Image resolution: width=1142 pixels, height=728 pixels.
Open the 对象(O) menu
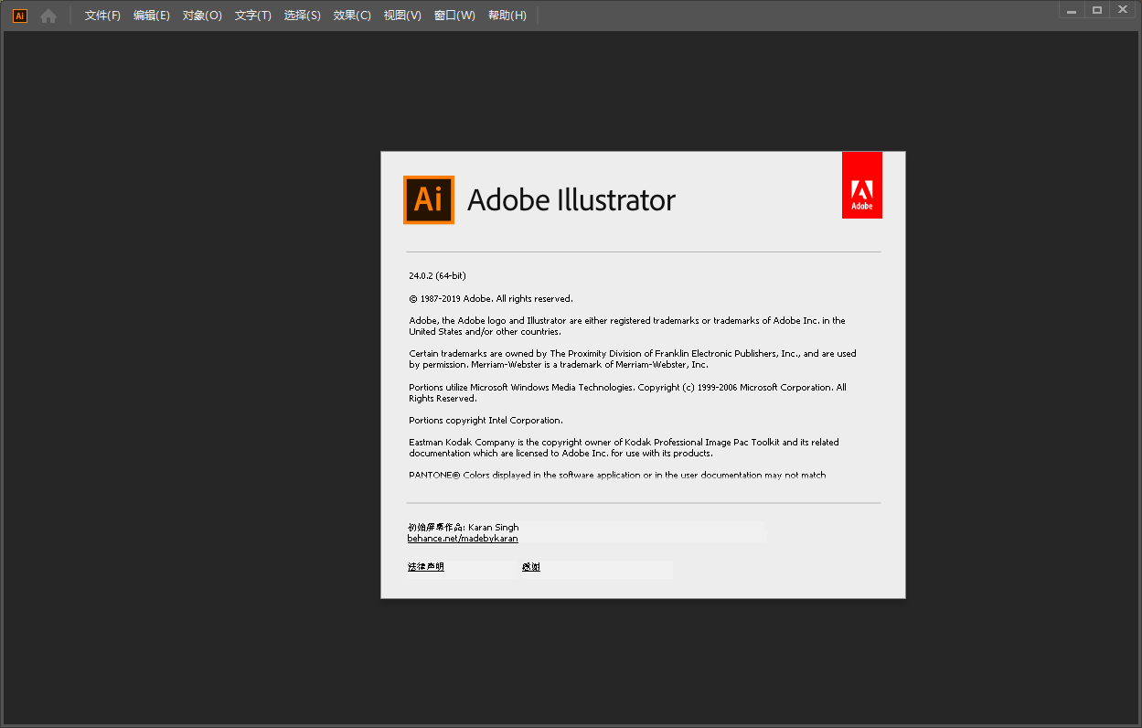point(202,16)
